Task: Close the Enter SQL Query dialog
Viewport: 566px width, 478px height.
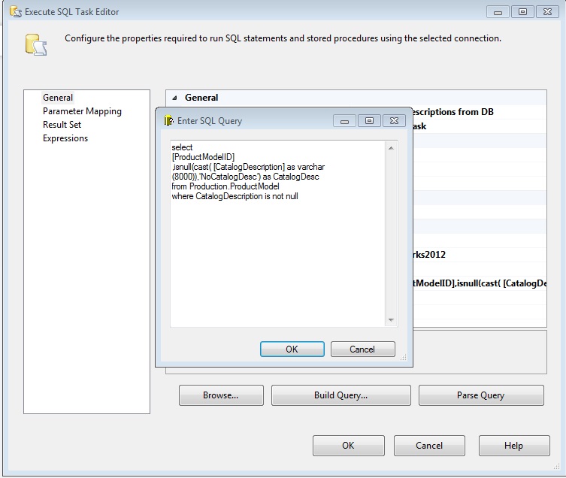Action: (394, 120)
